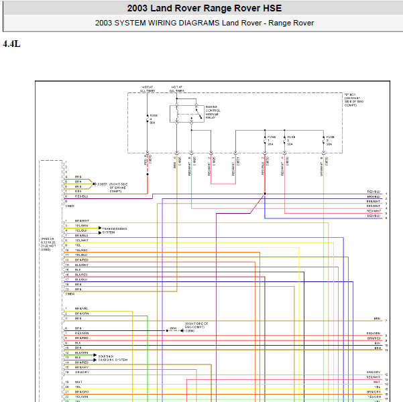The image size is (403, 402).
Task: Click the GRN/GRY wire label at pin 16
Action: click(82, 373)
